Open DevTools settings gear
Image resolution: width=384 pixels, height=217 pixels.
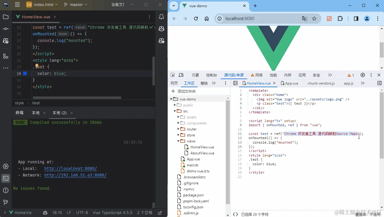(362, 75)
